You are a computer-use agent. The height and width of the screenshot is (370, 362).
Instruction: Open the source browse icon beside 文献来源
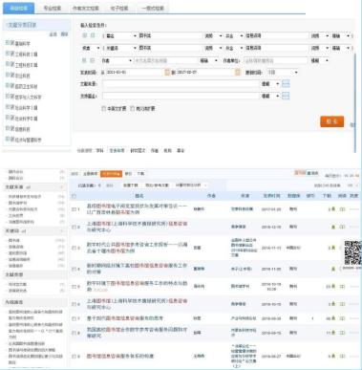(x=286, y=84)
